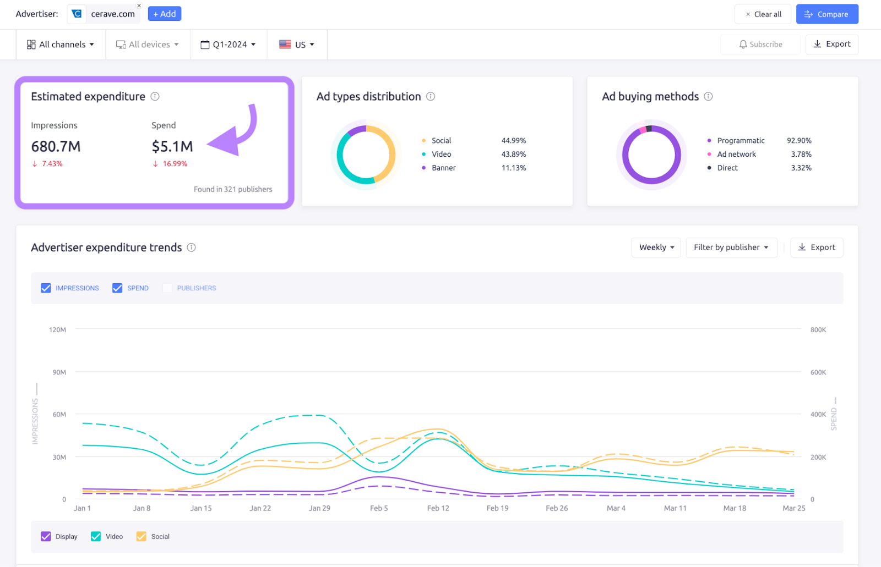Disable the SPEND checkbox

pos(117,288)
